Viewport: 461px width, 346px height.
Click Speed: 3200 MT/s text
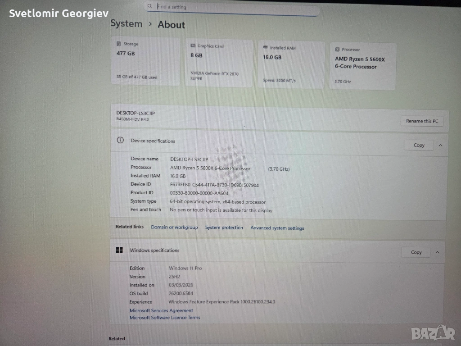279,80
